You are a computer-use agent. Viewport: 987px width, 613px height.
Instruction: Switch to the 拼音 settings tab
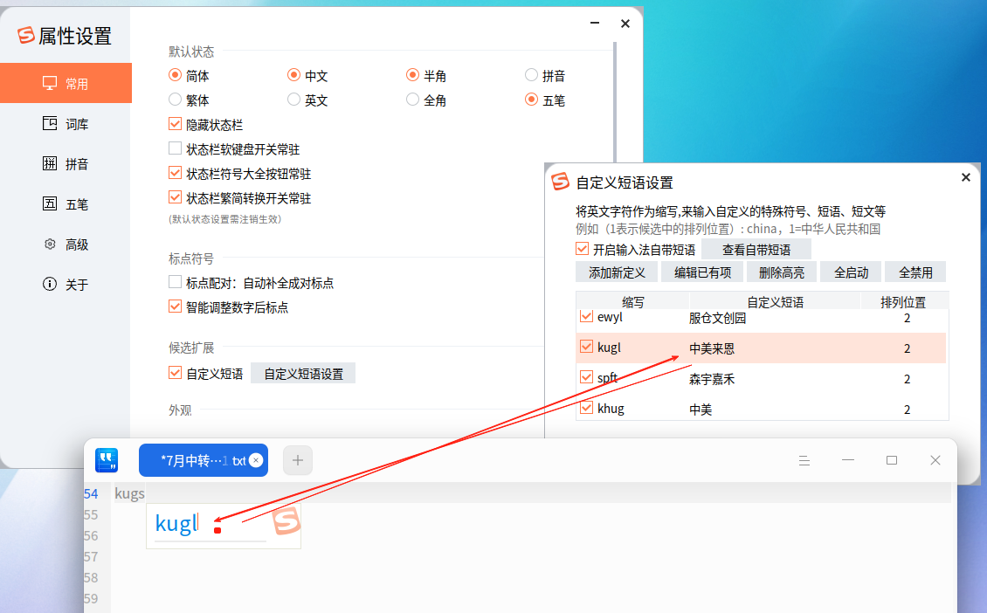[x=66, y=164]
